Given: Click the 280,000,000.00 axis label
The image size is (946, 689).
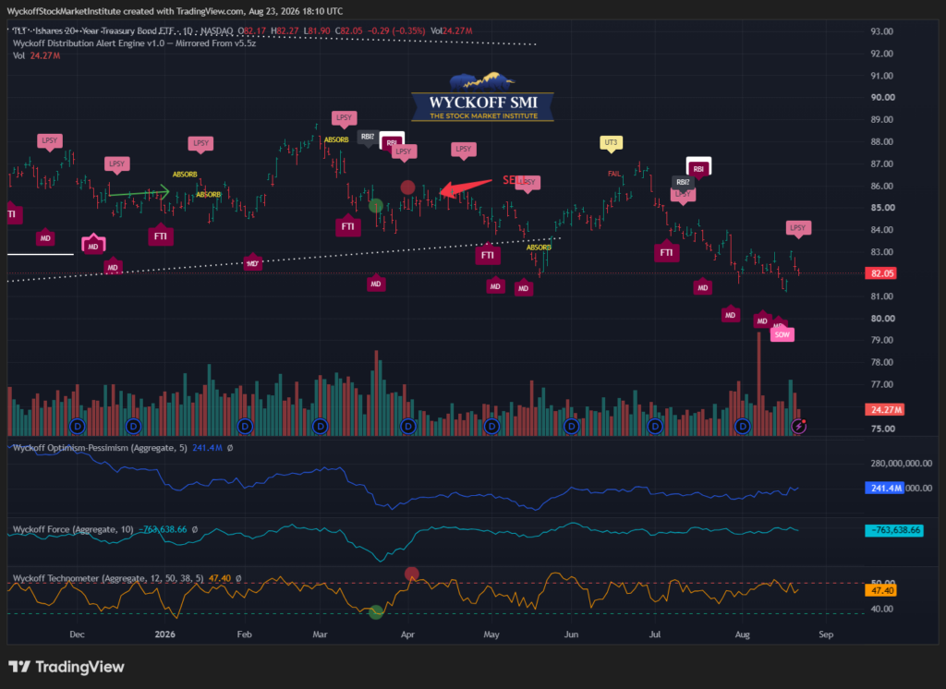Looking at the screenshot, I should tap(901, 464).
